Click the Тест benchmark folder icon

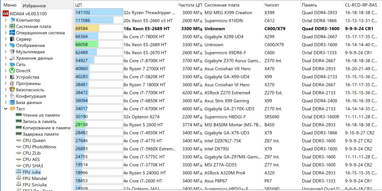(x=12, y=109)
